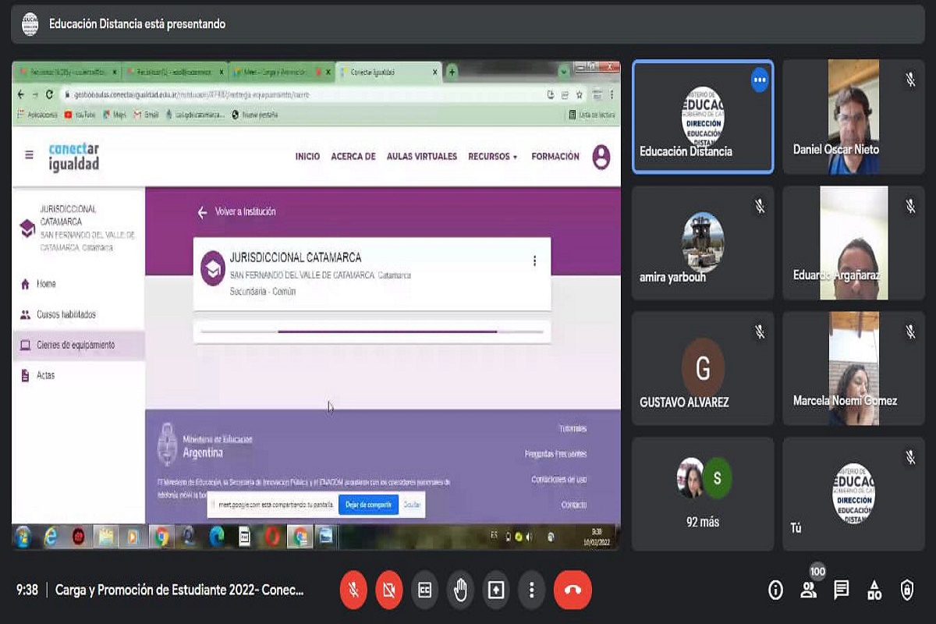
Task: Click the present screen icon
Action: tap(496, 590)
